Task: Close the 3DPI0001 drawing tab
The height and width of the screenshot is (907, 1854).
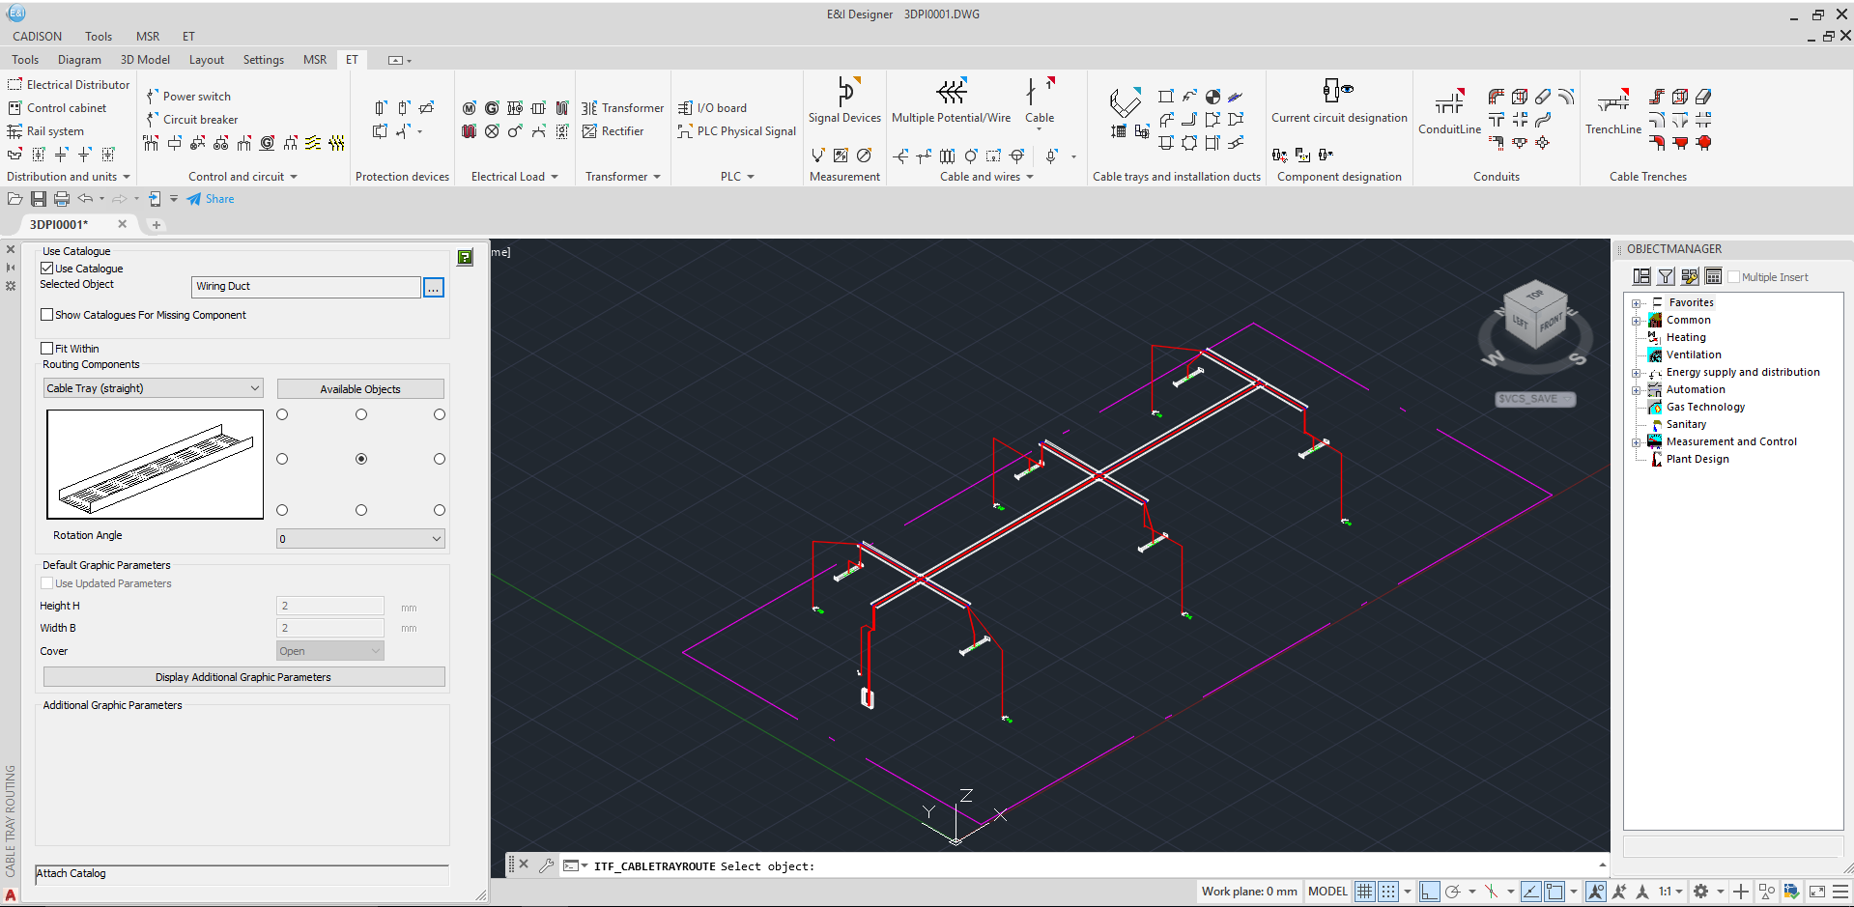Action: [x=123, y=224]
